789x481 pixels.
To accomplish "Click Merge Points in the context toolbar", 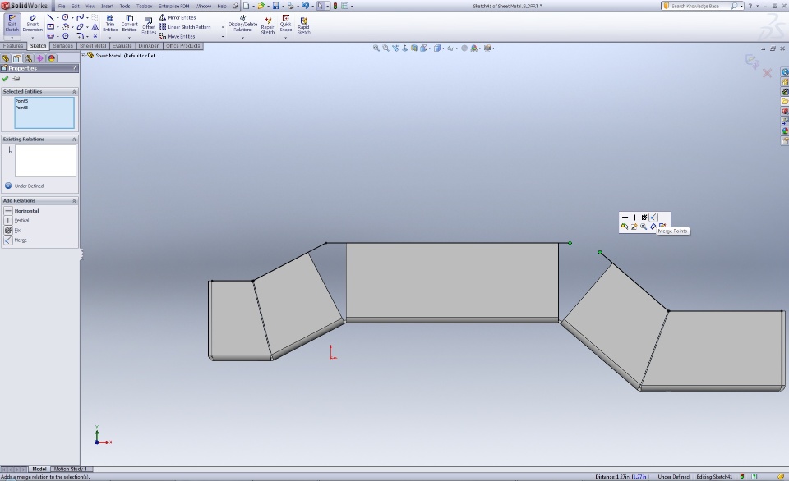I will coord(653,218).
